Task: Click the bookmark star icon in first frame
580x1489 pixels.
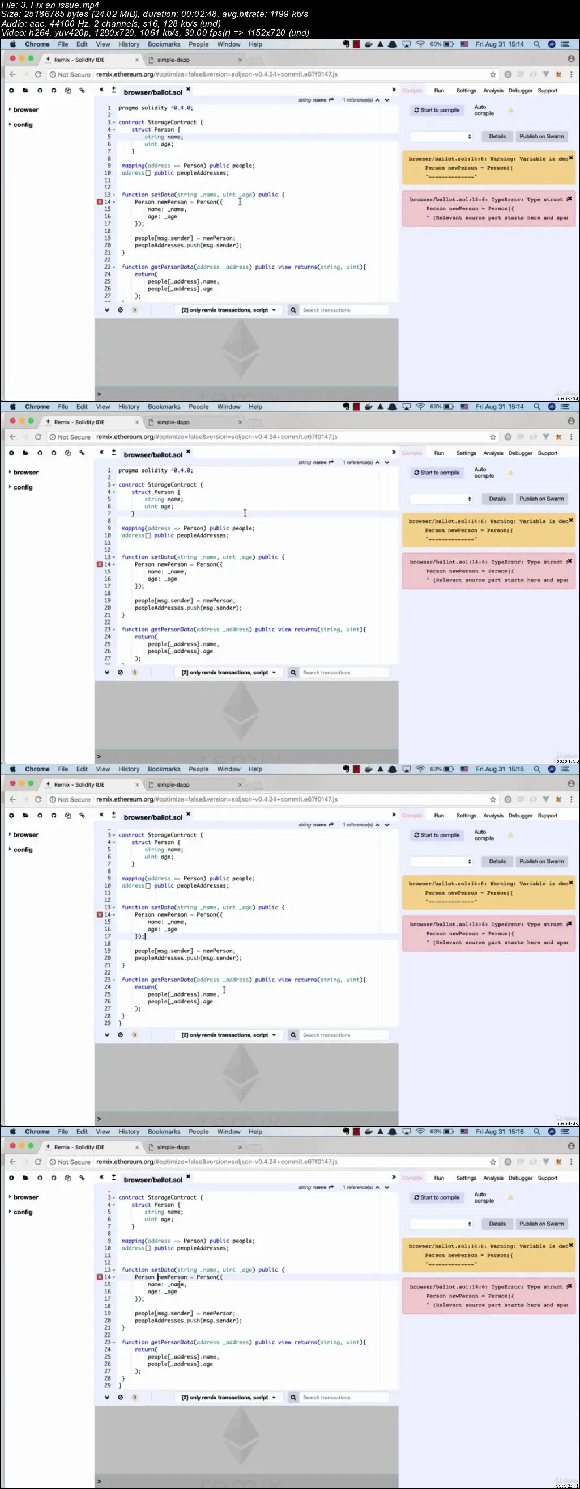Action: pos(493,74)
